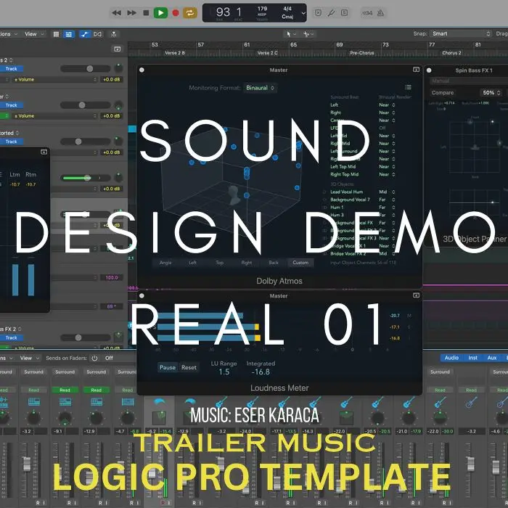Click the Pre-Chorus arrangement marker
This screenshot has height=508, width=508.
click(362, 53)
